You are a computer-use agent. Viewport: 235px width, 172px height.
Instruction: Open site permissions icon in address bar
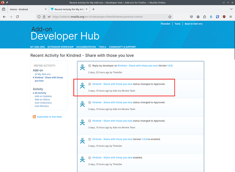[49, 17]
